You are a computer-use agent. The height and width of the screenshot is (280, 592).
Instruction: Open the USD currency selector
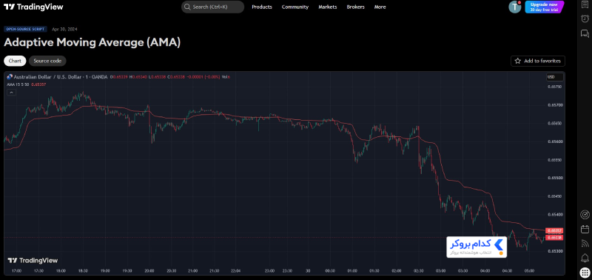(554, 77)
